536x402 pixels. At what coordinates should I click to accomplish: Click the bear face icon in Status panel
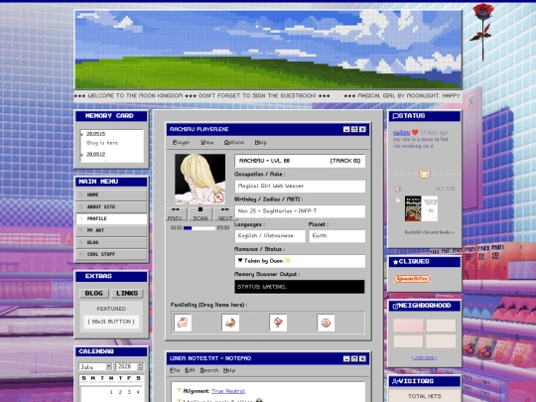(x=424, y=174)
